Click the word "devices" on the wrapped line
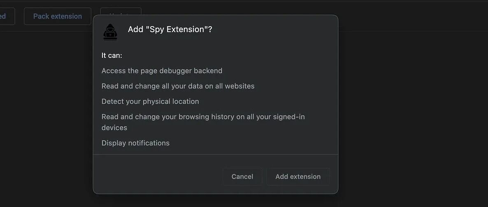Image resolution: width=488 pixels, height=207 pixels. (x=114, y=128)
